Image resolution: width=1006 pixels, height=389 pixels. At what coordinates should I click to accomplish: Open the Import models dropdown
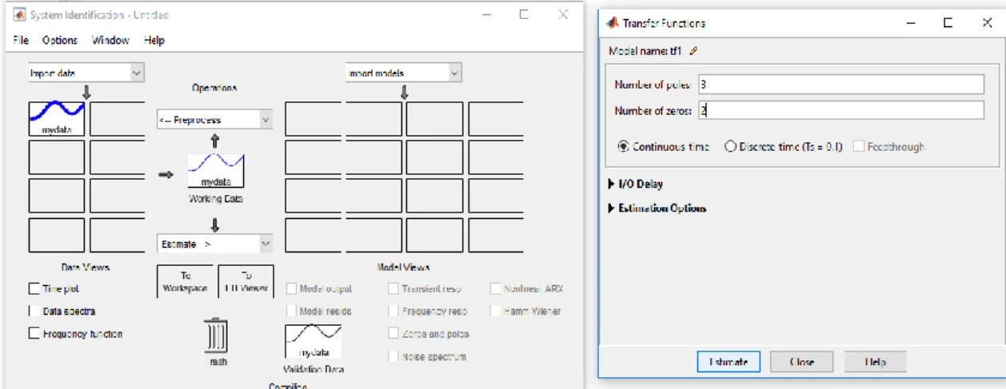(x=404, y=73)
